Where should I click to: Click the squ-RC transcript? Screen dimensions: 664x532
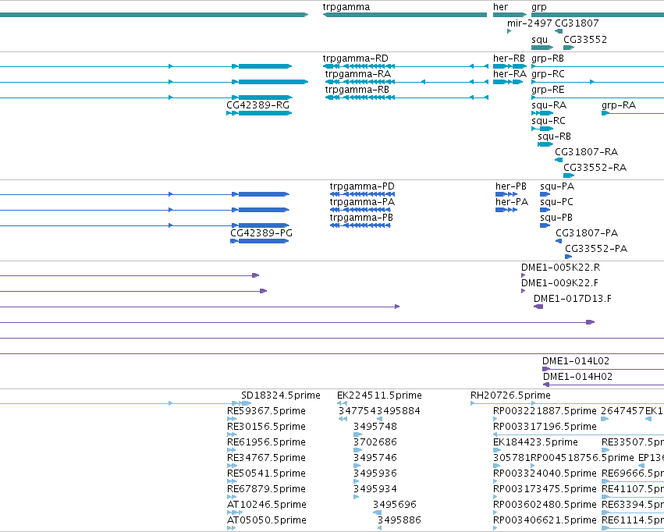542,129
